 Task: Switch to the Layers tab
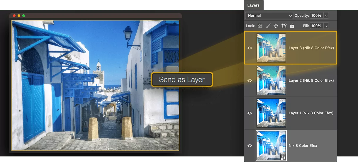coord(253,5)
